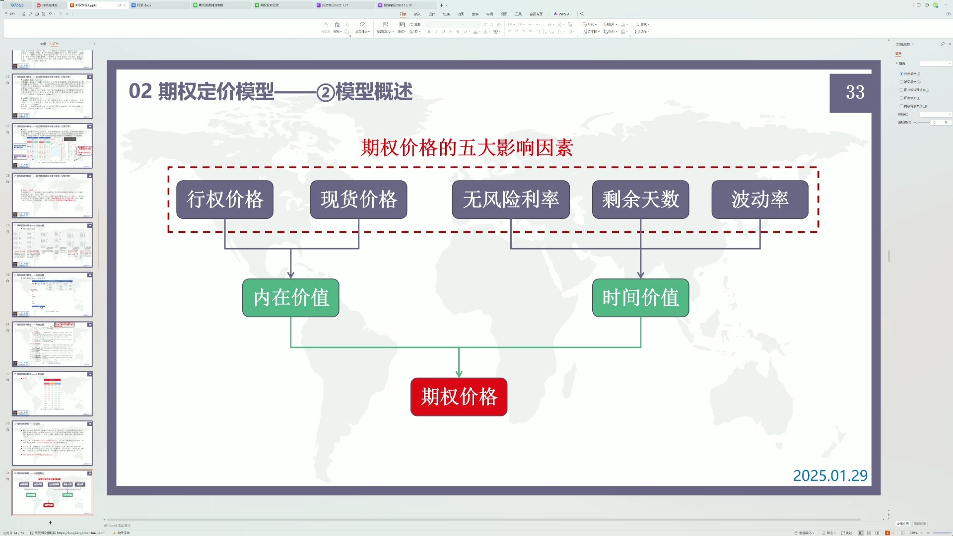The height and width of the screenshot is (536, 953).
Task: Open the fill color dropdown
Action: (x=936, y=114)
